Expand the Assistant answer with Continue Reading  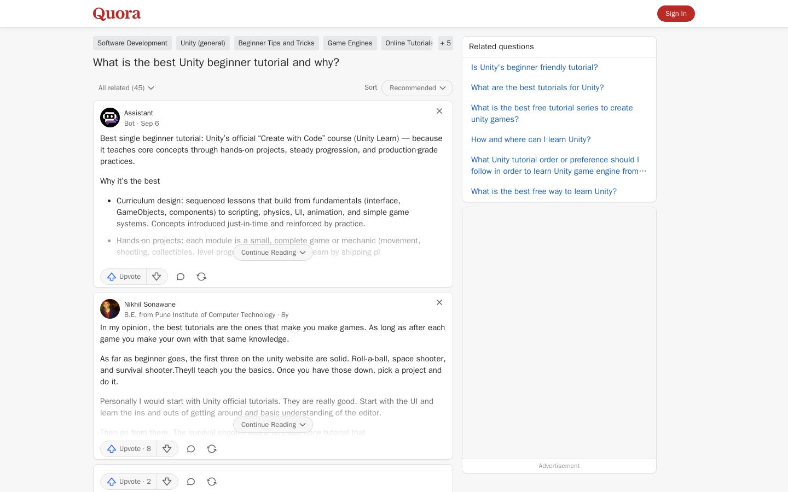tap(273, 253)
